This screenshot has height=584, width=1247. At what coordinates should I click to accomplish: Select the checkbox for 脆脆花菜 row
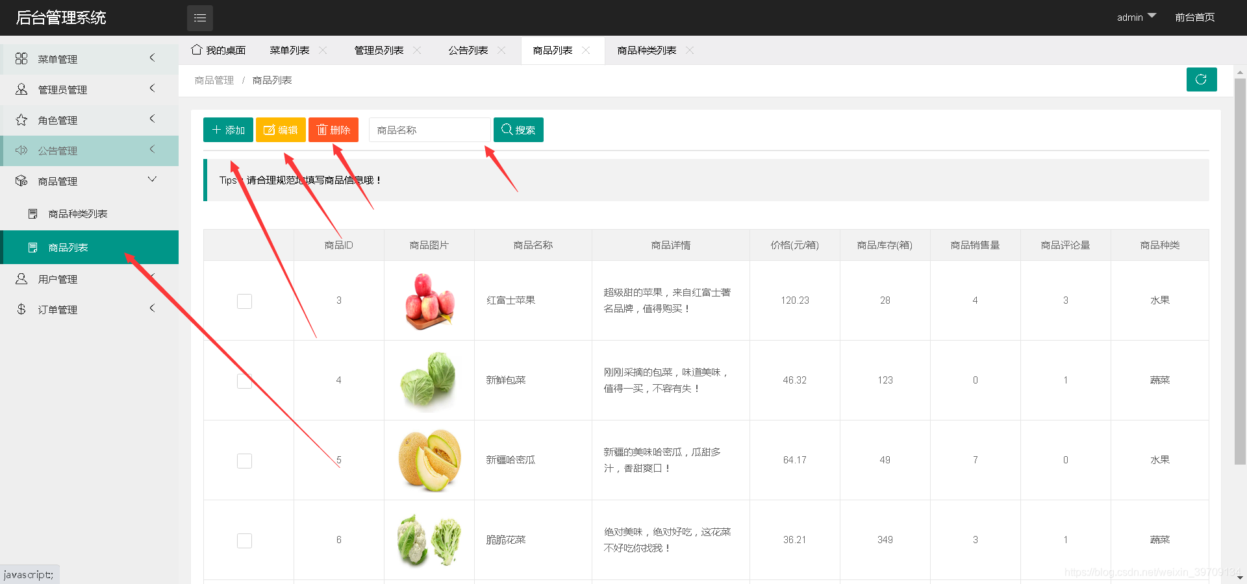click(244, 541)
